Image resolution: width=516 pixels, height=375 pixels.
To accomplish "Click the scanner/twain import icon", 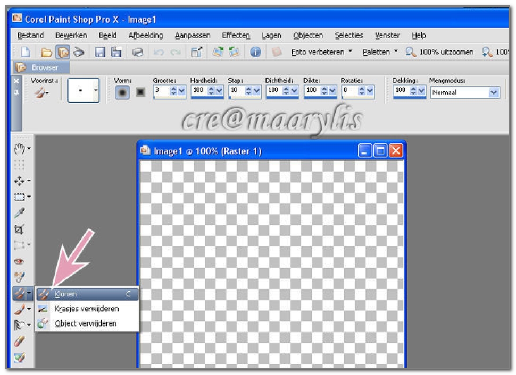I will point(79,52).
